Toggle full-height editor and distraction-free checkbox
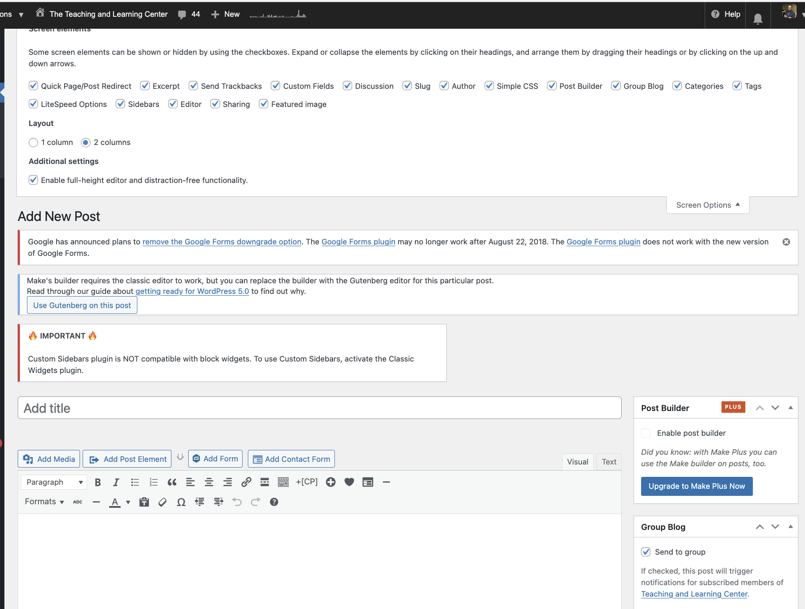Viewport: 805px width, 609px height. tap(33, 180)
